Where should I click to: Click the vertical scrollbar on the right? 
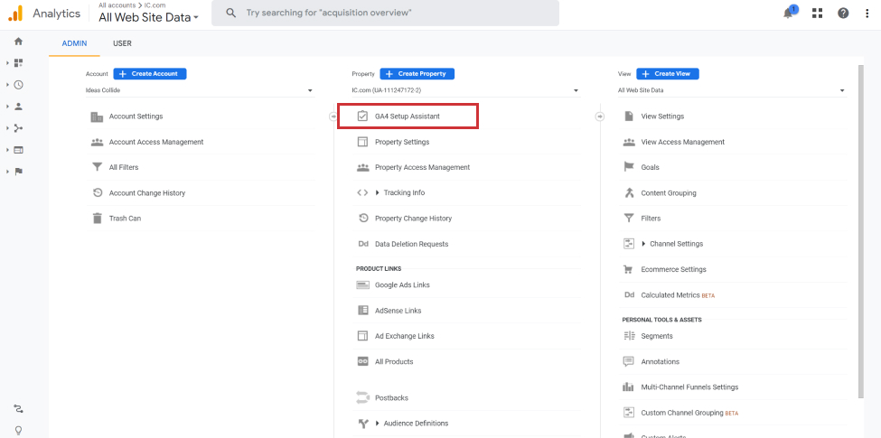pyautogui.click(x=861, y=231)
